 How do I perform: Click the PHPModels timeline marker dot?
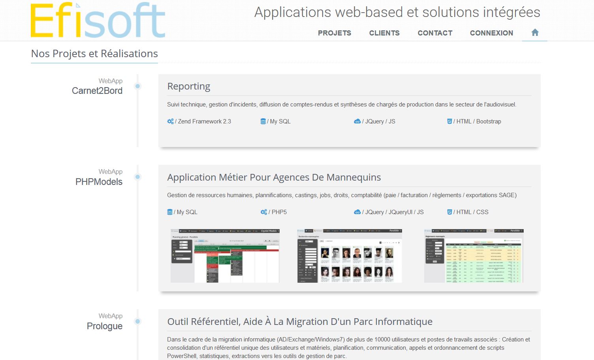click(137, 177)
